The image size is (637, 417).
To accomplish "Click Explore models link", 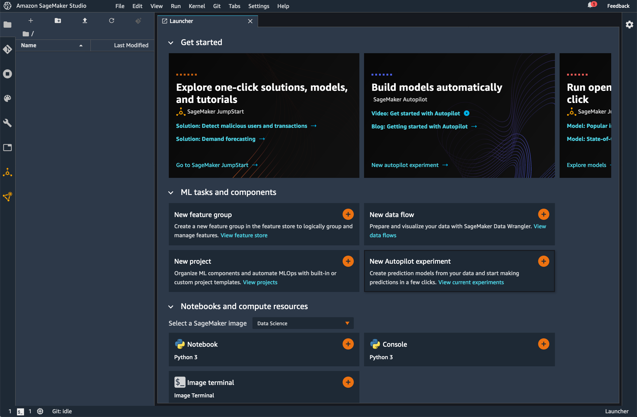I will pyautogui.click(x=587, y=165).
